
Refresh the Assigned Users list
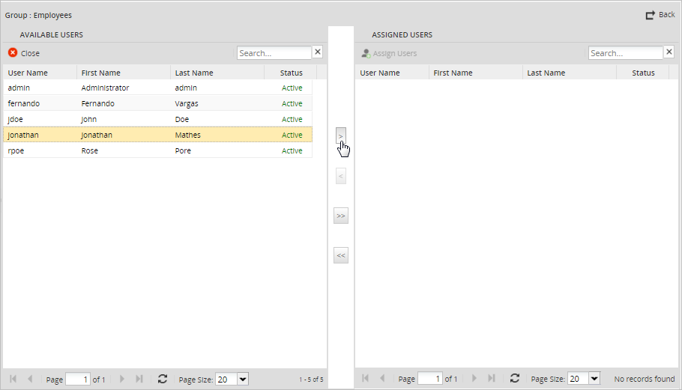514,379
